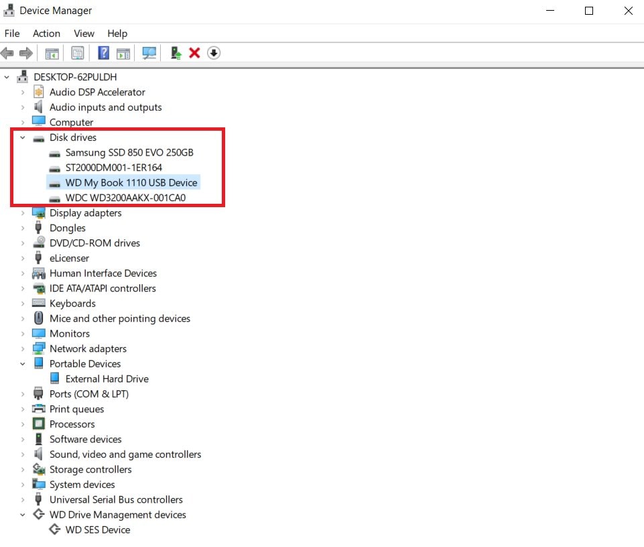Screen dimensions: 644x547
Task: Select the WD SES Device entry
Action: (97, 530)
